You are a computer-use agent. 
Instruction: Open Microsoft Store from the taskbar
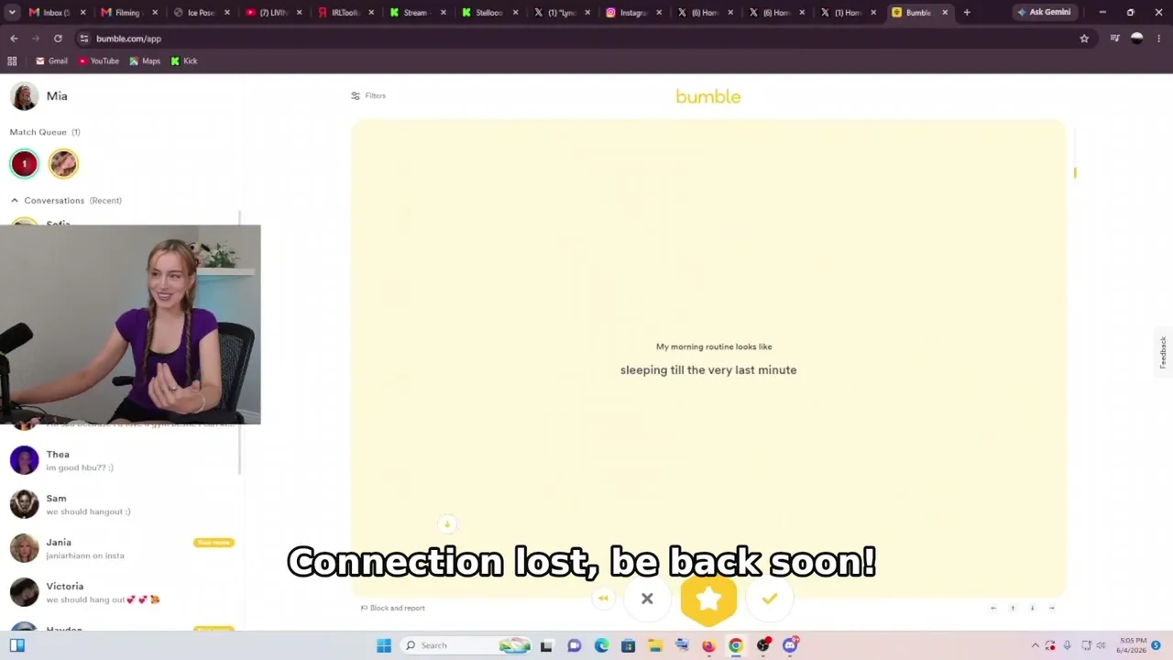pos(628,645)
